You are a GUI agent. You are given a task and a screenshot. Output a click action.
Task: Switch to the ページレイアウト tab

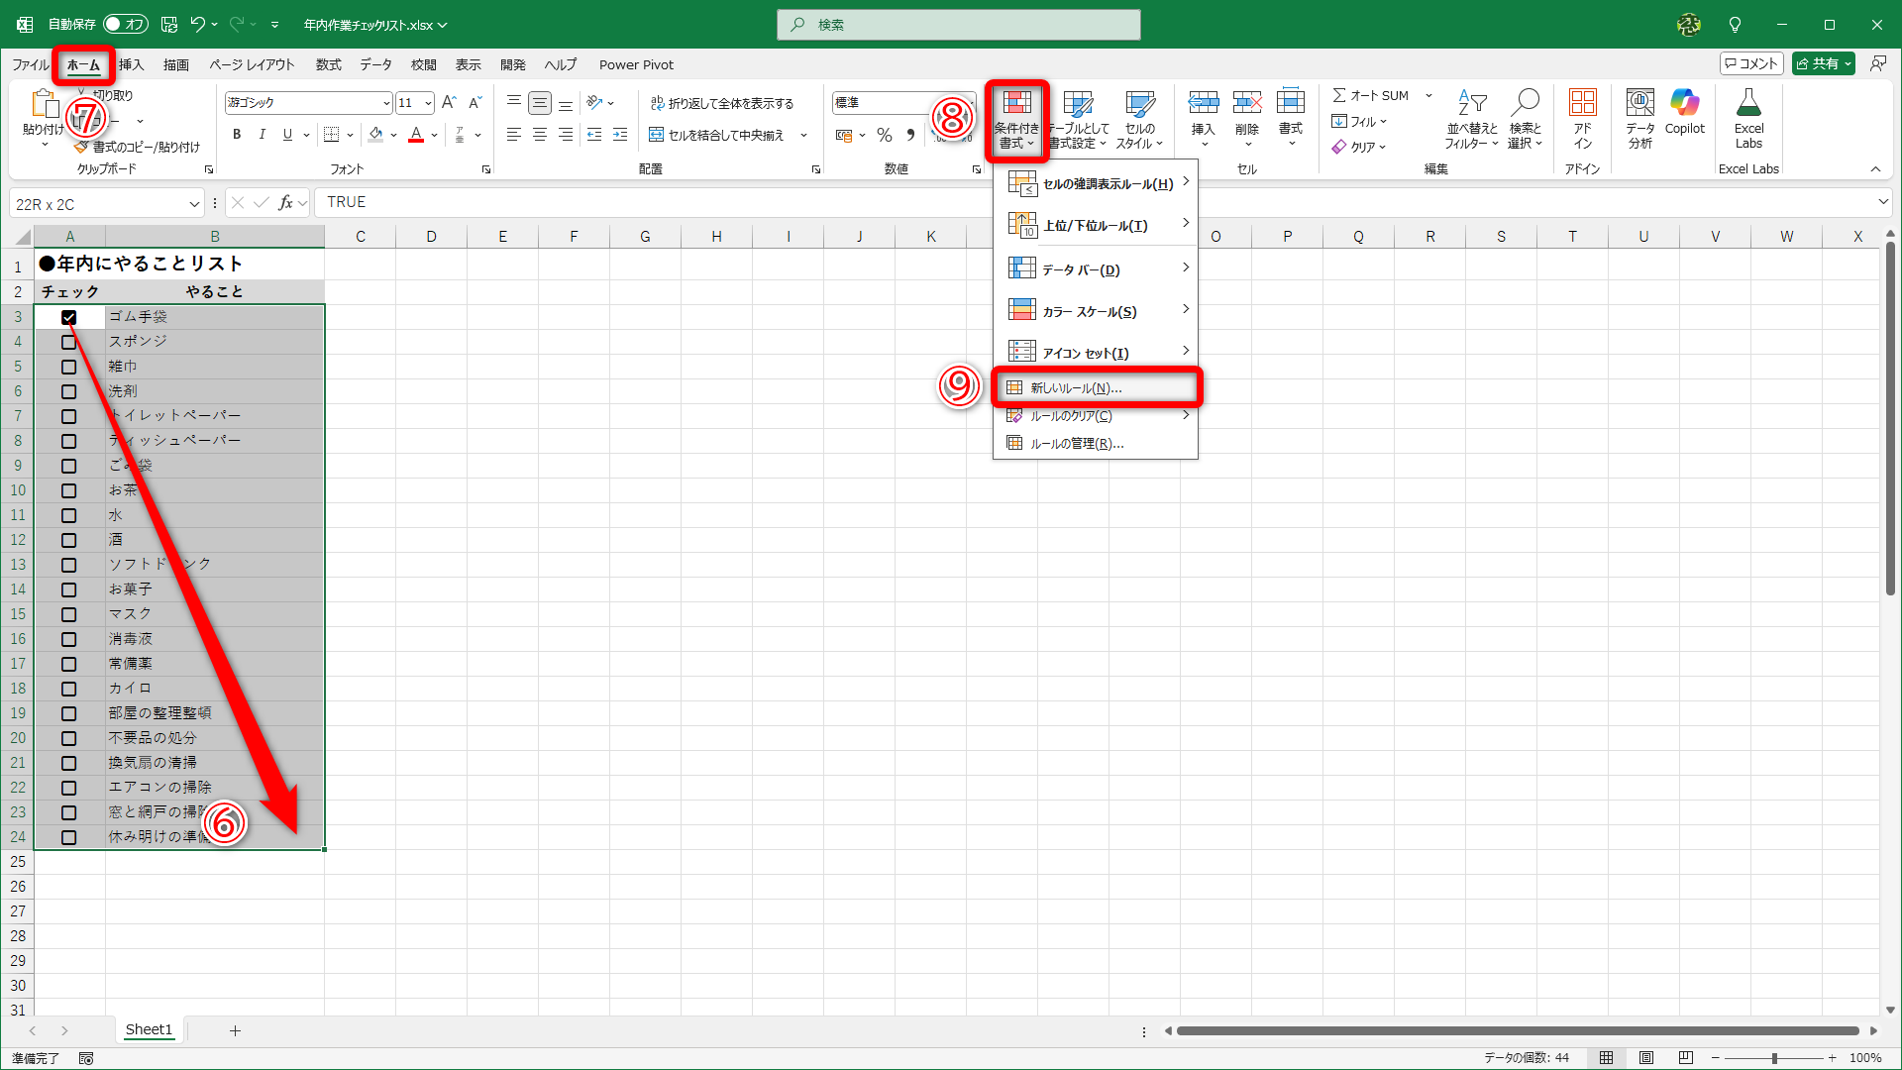pyautogui.click(x=252, y=64)
